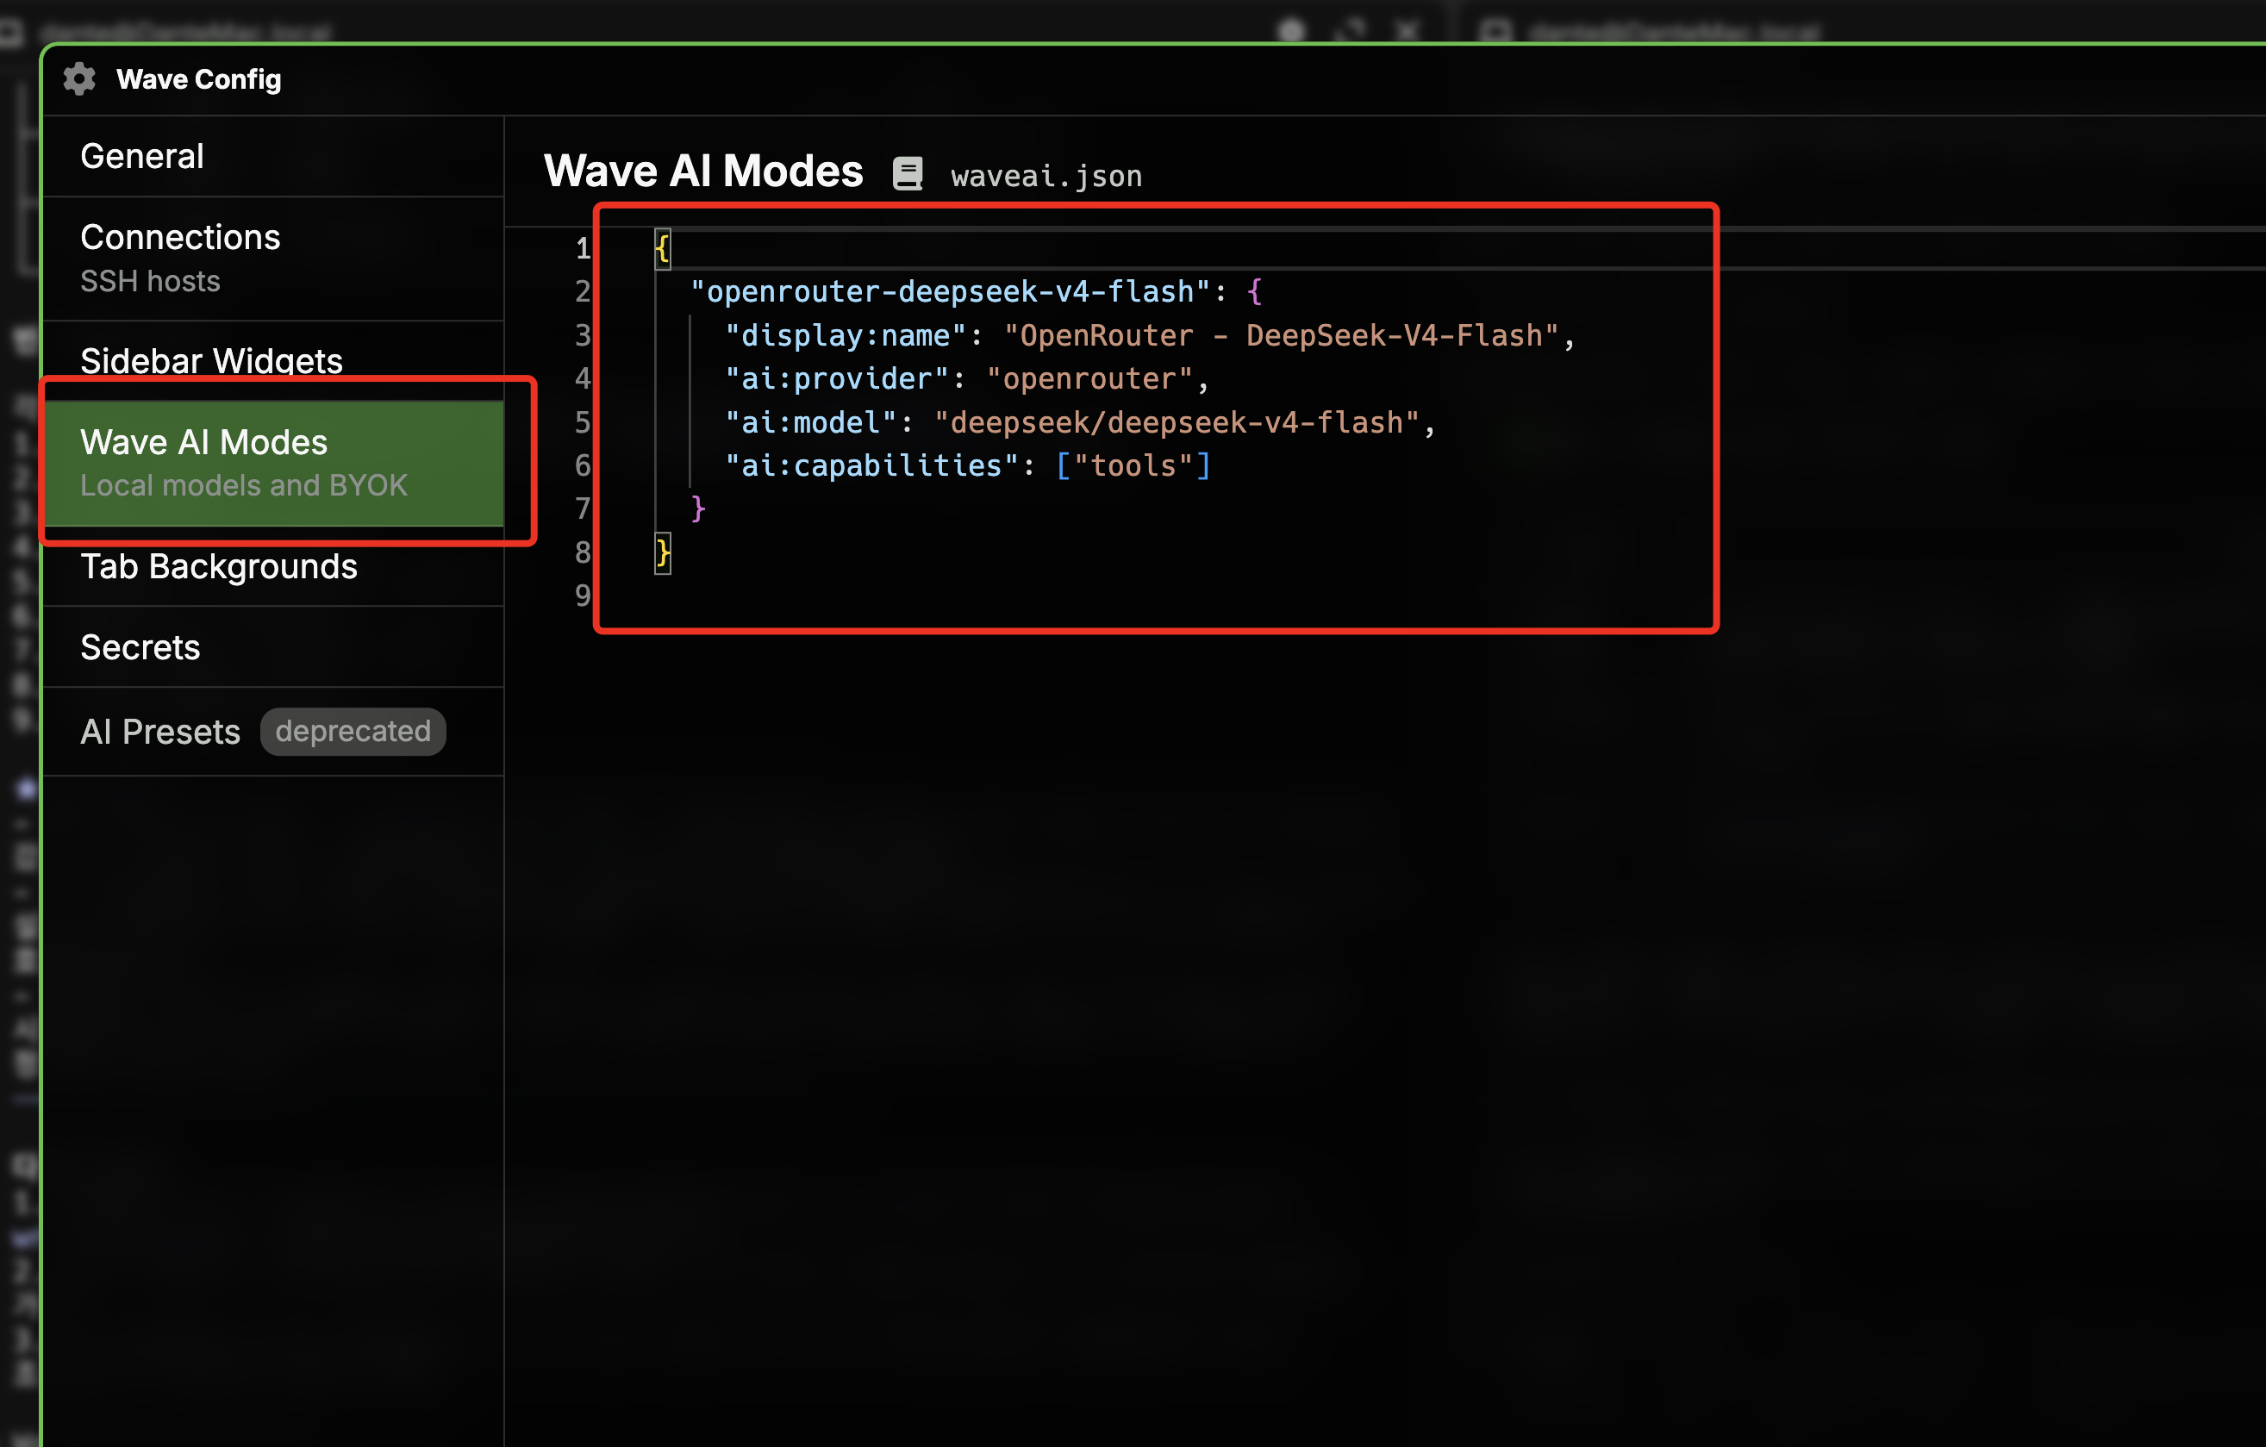Click the "display:name" key in editor
Screen dimensions: 2266x1447
tap(846, 336)
